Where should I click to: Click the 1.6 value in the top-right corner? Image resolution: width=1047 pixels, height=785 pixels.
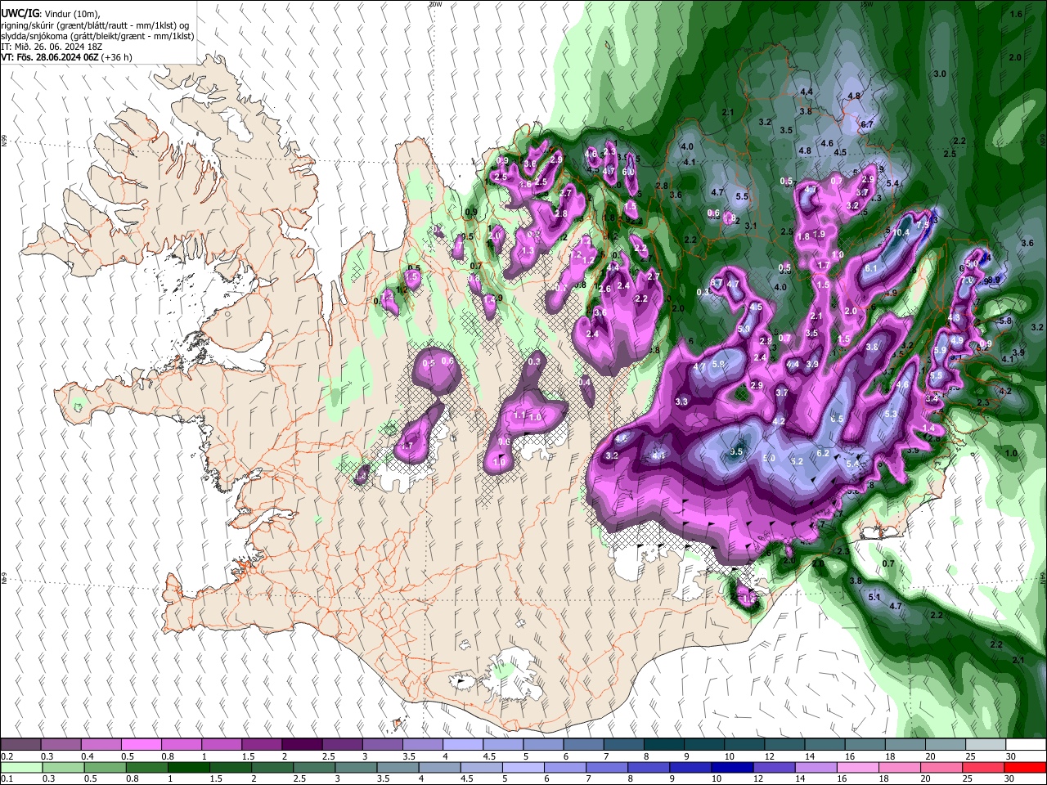click(x=1016, y=14)
